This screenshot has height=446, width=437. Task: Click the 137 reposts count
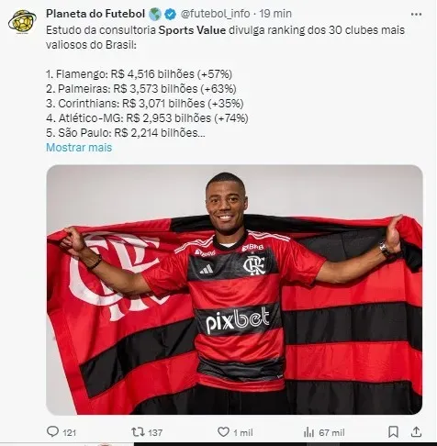pyautogui.click(x=155, y=432)
